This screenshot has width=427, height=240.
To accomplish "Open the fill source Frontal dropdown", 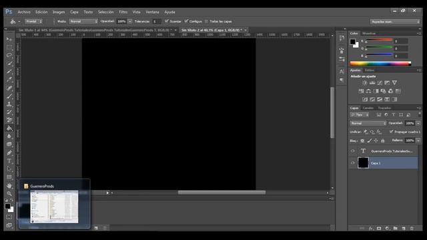I will 34,21.
